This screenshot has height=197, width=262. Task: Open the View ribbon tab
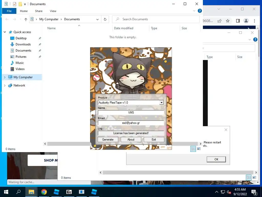(53, 11)
